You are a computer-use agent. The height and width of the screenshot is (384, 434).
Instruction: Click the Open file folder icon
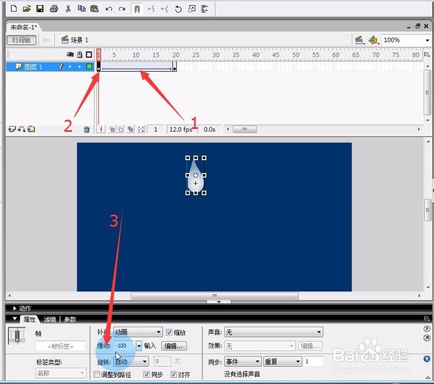pyautogui.click(x=27, y=9)
